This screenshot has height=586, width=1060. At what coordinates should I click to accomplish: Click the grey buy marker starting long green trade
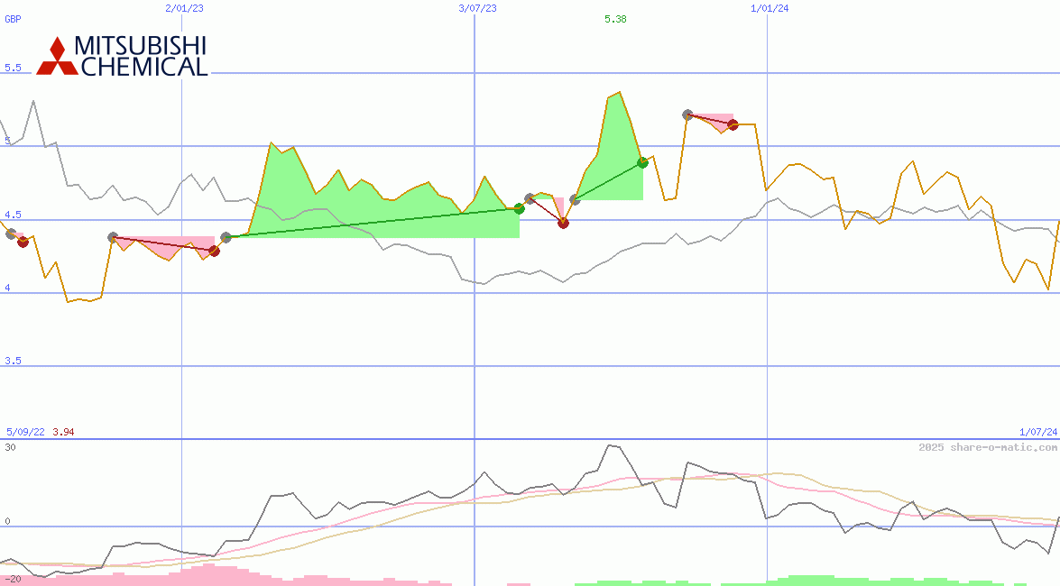[x=226, y=237]
